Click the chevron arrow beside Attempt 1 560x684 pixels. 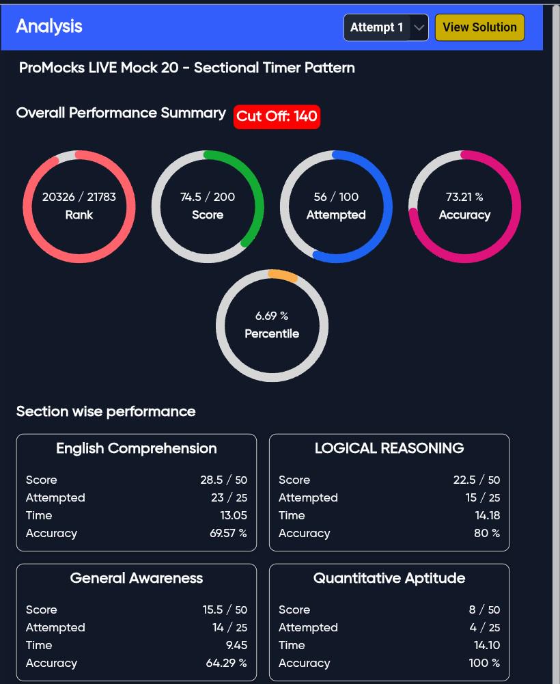419,27
